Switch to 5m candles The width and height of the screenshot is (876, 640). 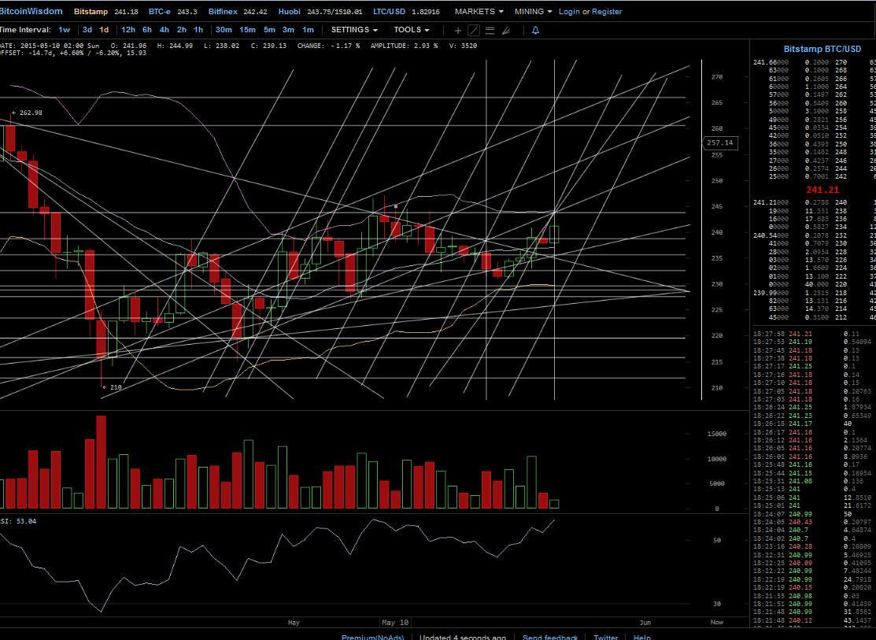click(269, 30)
